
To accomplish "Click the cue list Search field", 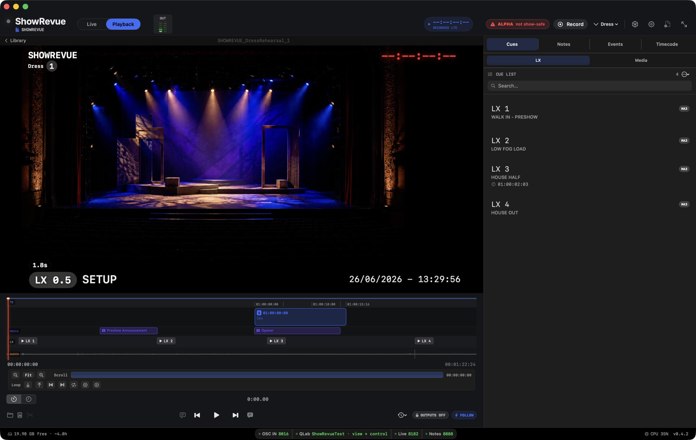I will coord(589,86).
